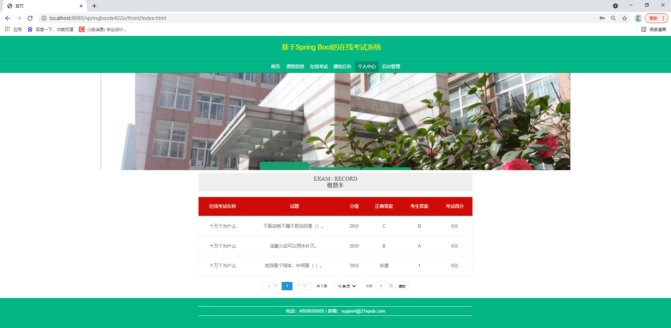Open the CSDN 毕业设计 bookmark
Viewport: 671px width, 328px height.
pos(103,29)
